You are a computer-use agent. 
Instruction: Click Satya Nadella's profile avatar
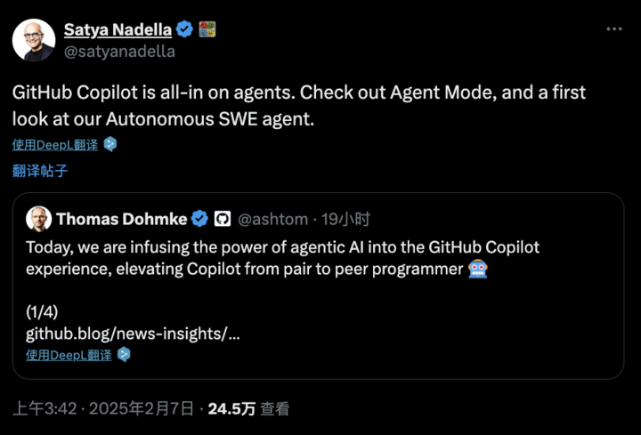click(33, 40)
